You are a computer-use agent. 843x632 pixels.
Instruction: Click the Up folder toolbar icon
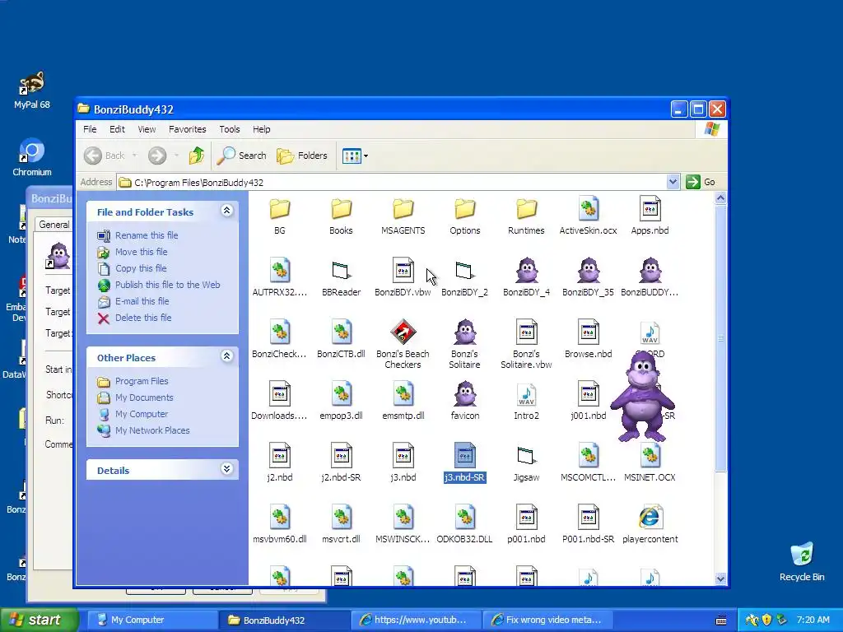coord(197,156)
